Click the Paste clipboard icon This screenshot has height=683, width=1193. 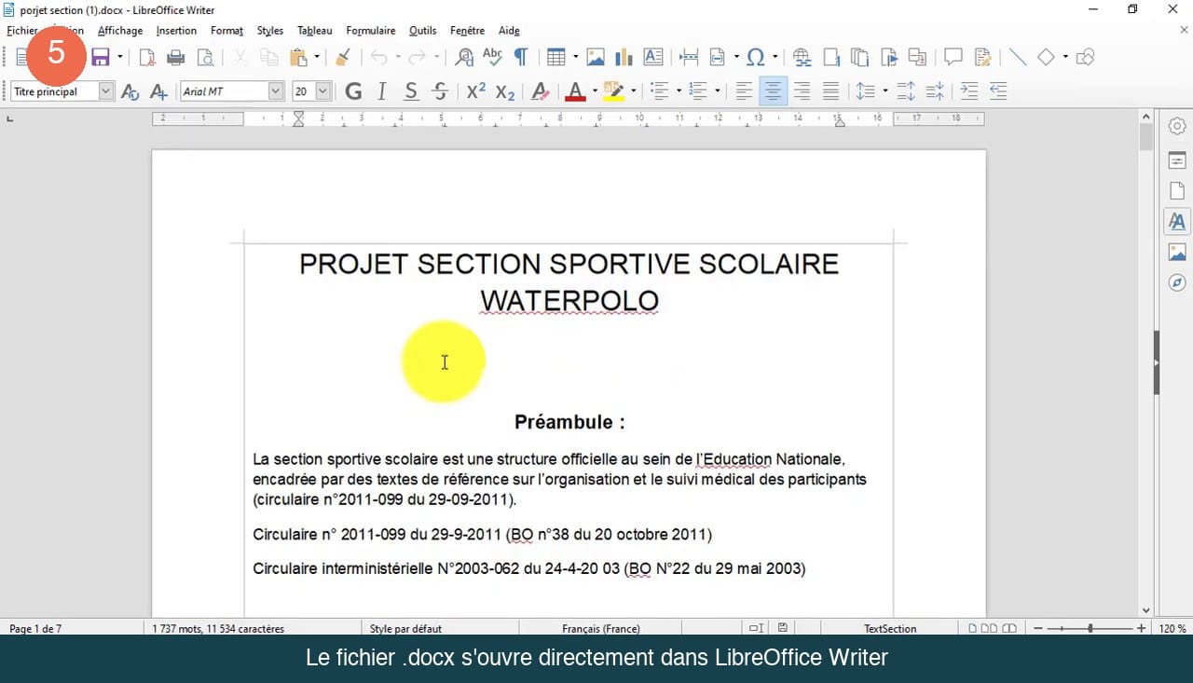pos(298,58)
